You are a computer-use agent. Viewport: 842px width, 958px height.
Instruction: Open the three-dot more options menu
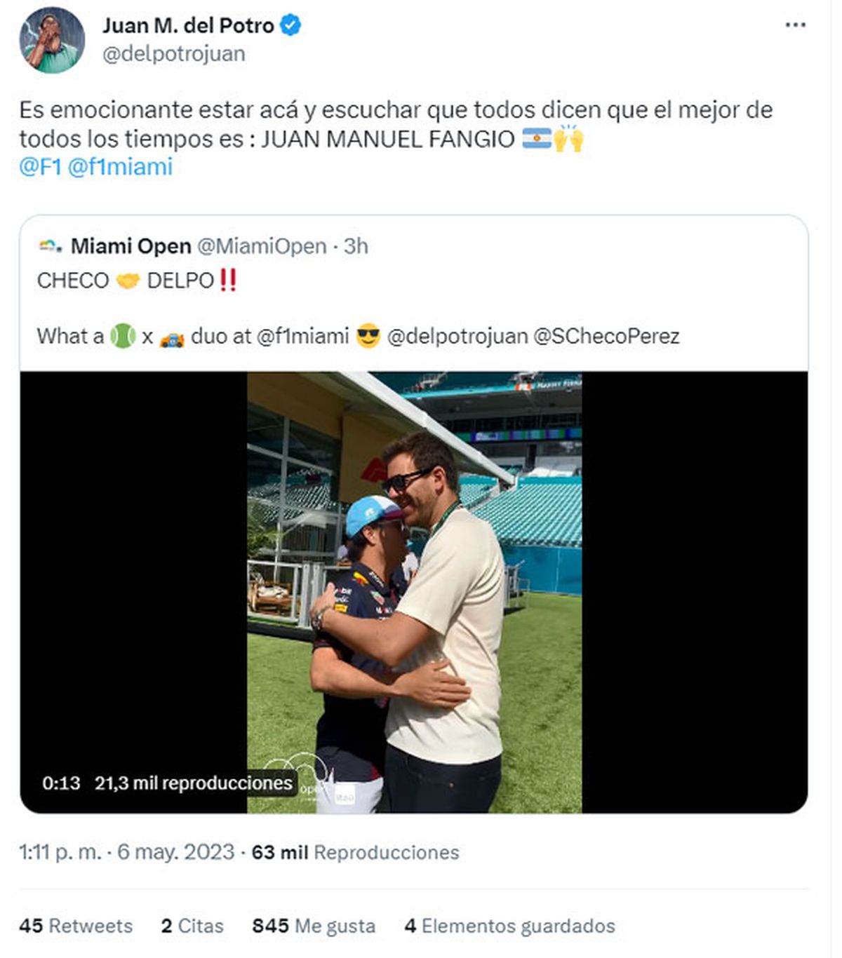click(x=794, y=25)
